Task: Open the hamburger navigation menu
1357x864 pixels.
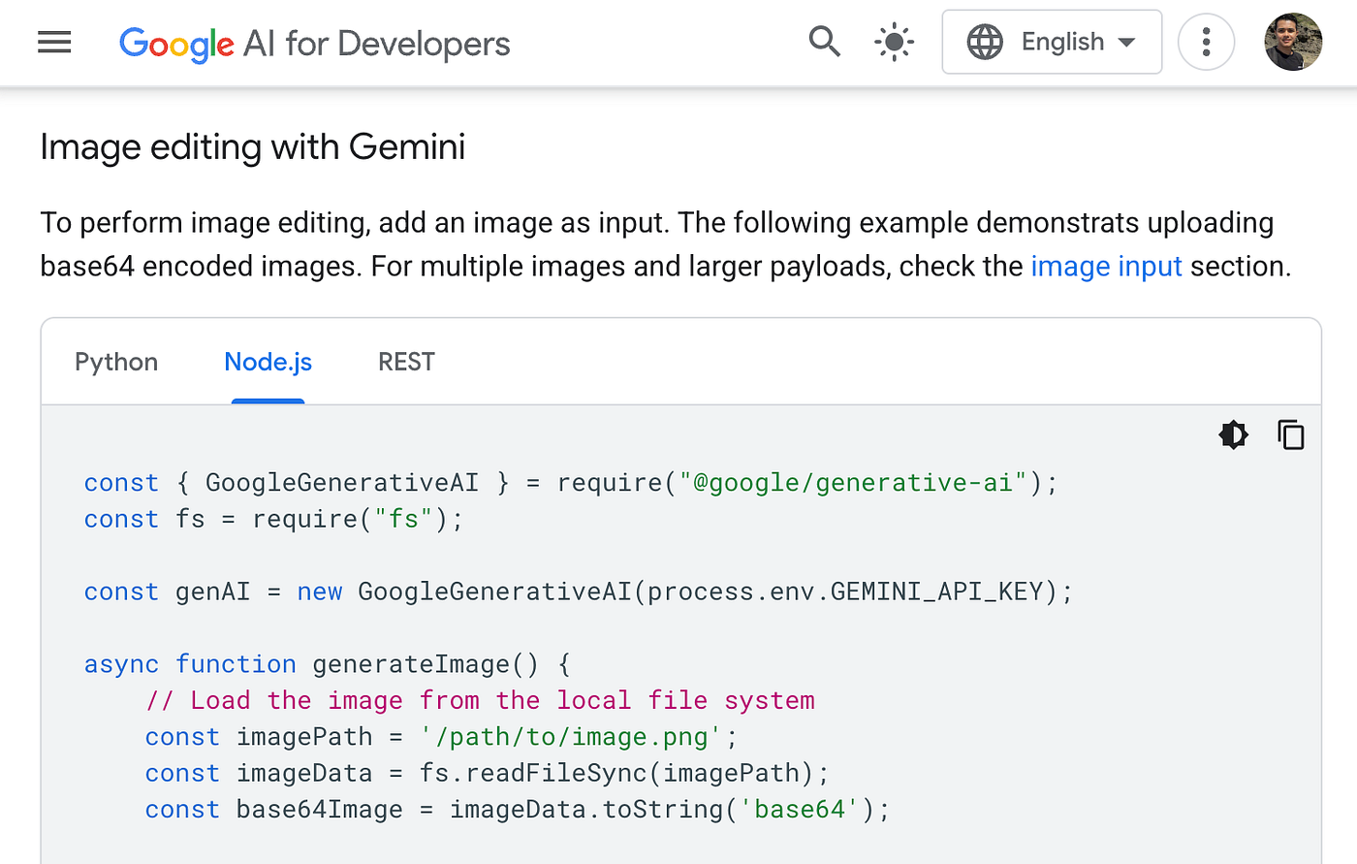Action: [54, 43]
